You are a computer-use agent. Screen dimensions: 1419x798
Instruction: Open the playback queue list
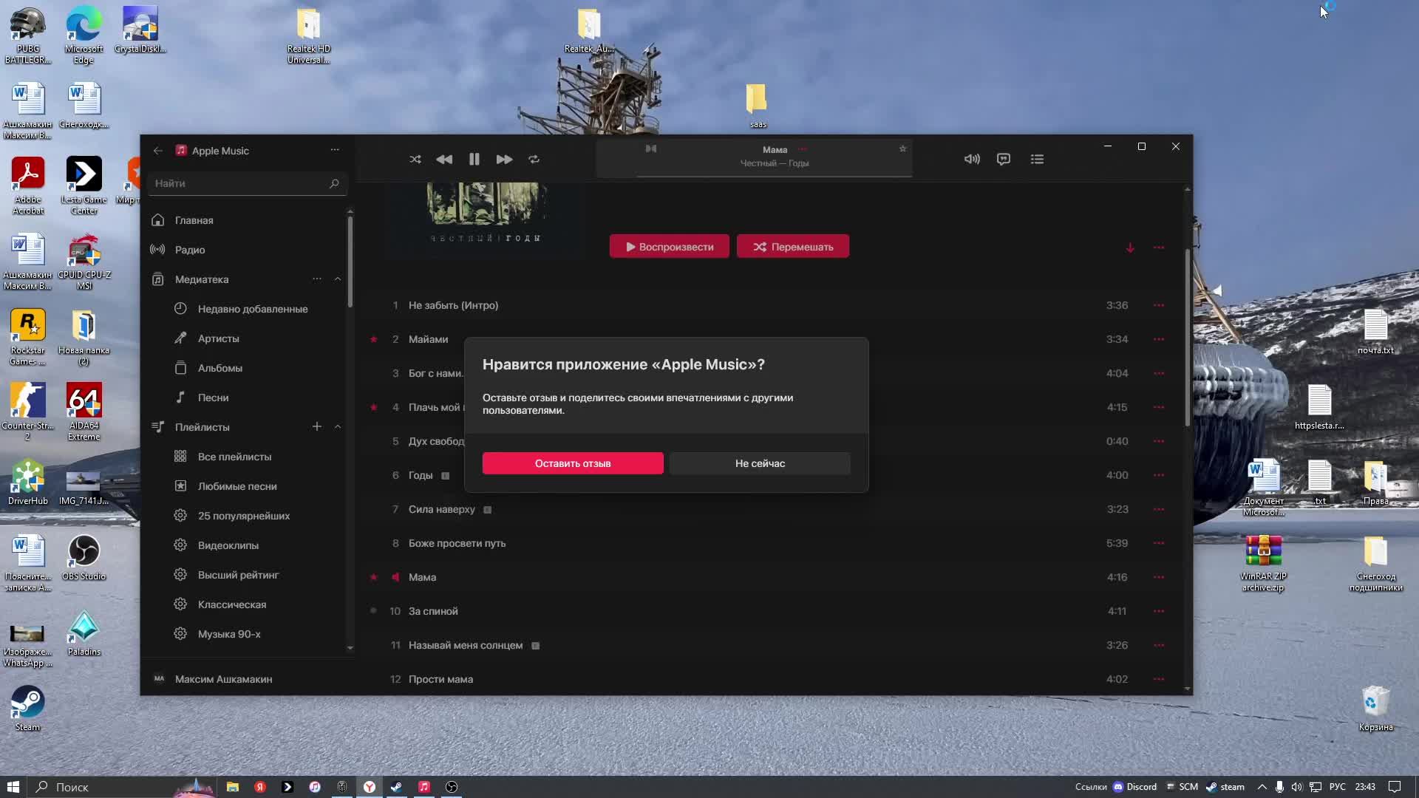[x=1038, y=160]
